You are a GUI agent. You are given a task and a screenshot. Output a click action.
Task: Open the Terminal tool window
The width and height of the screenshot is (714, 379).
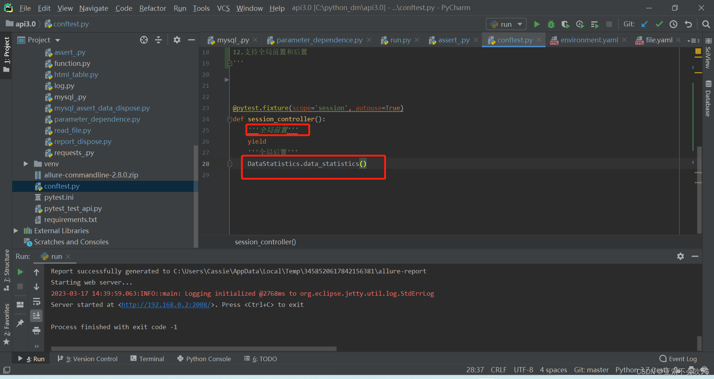tap(147, 359)
